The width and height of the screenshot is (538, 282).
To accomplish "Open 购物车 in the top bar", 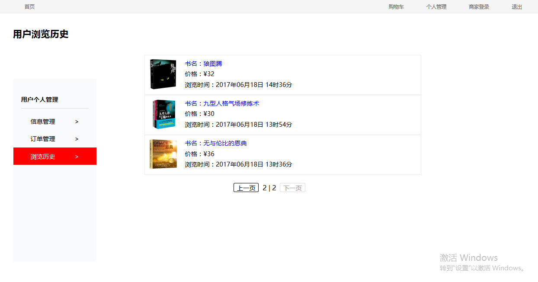I will 396,7.
